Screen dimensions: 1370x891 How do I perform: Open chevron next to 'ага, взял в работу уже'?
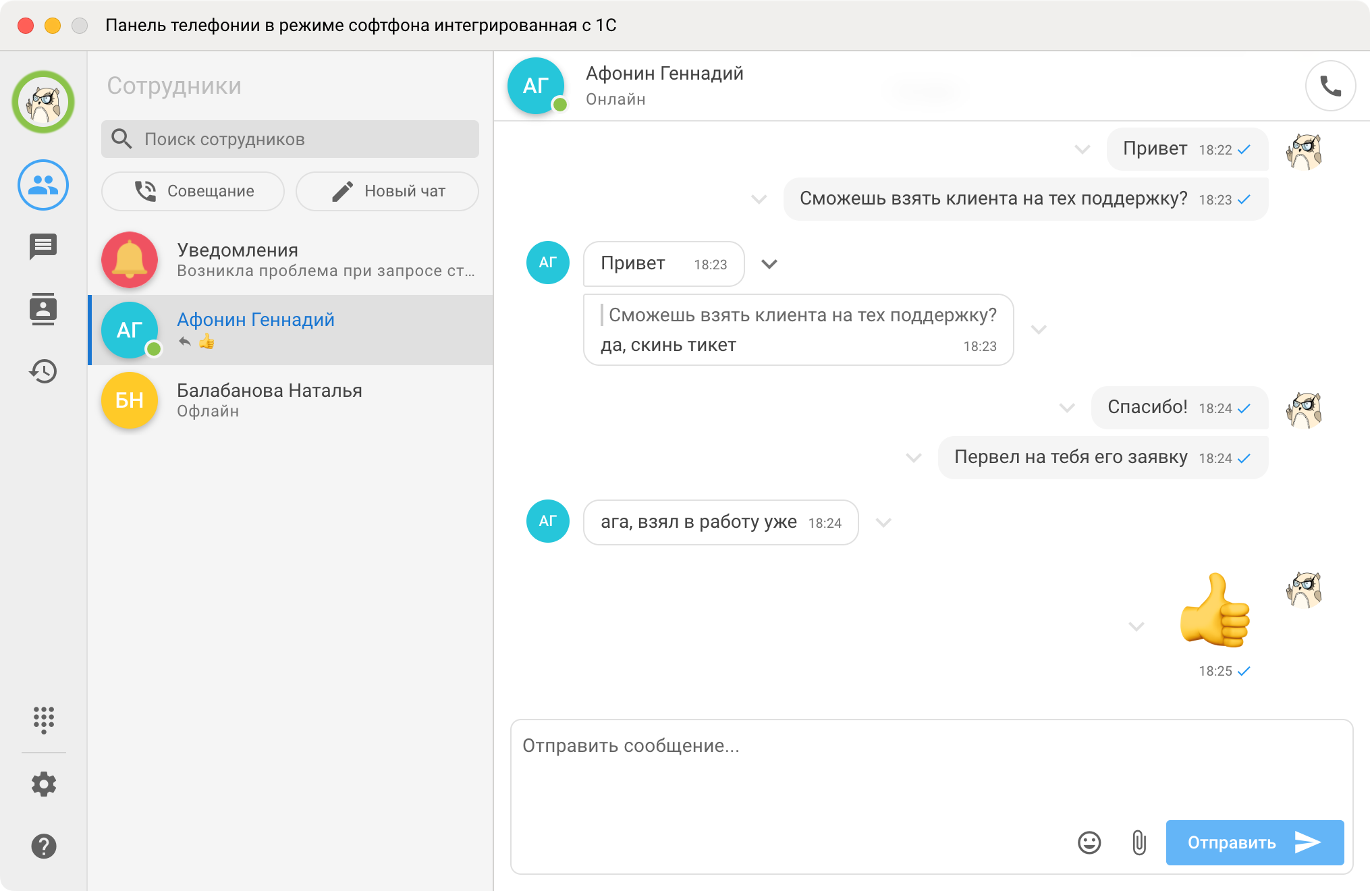(884, 522)
